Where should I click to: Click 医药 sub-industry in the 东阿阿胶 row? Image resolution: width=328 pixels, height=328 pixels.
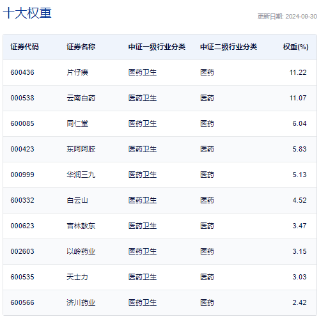(207, 149)
